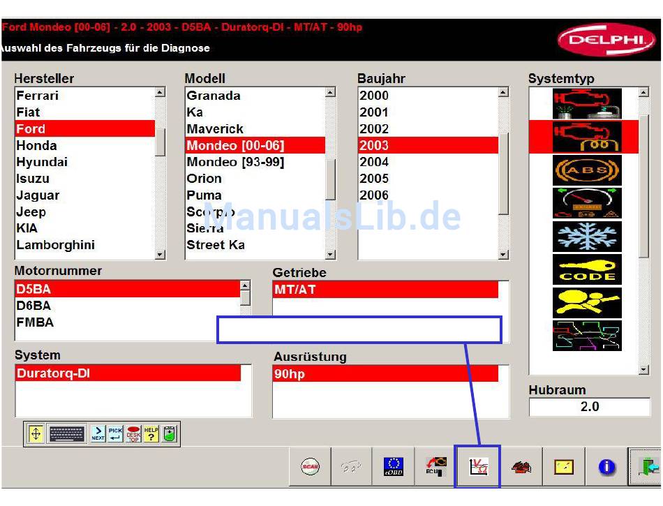Image resolution: width=663 pixels, height=506 pixels.
Task: Click the PICK enter icon
Action: click(x=115, y=433)
